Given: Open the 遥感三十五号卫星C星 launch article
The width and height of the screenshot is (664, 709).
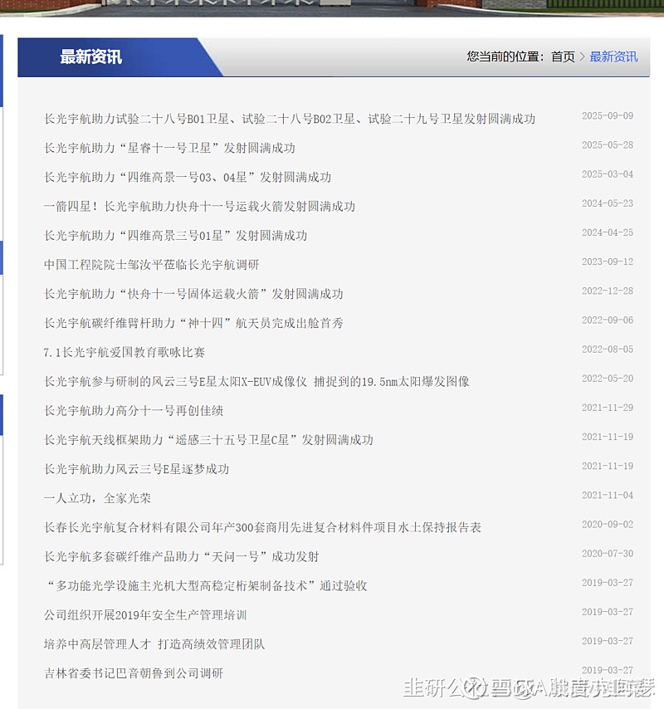Looking at the screenshot, I should [208, 439].
